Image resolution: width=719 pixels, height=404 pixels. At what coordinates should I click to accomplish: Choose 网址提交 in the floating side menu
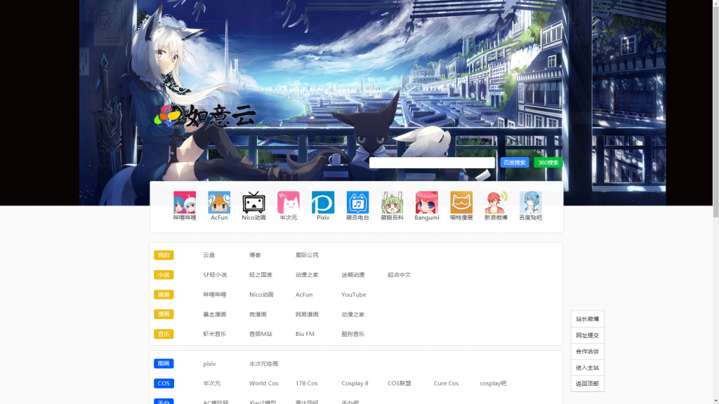coord(587,335)
